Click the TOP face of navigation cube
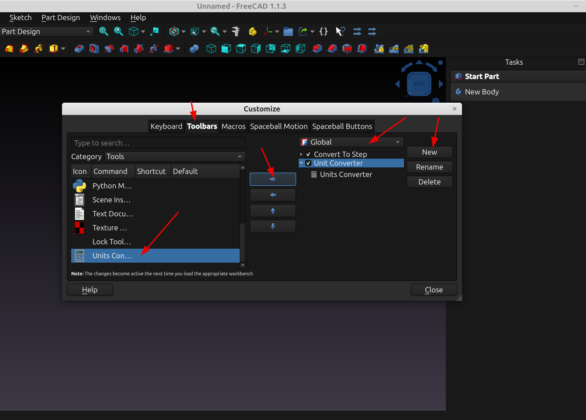 click(x=419, y=83)
